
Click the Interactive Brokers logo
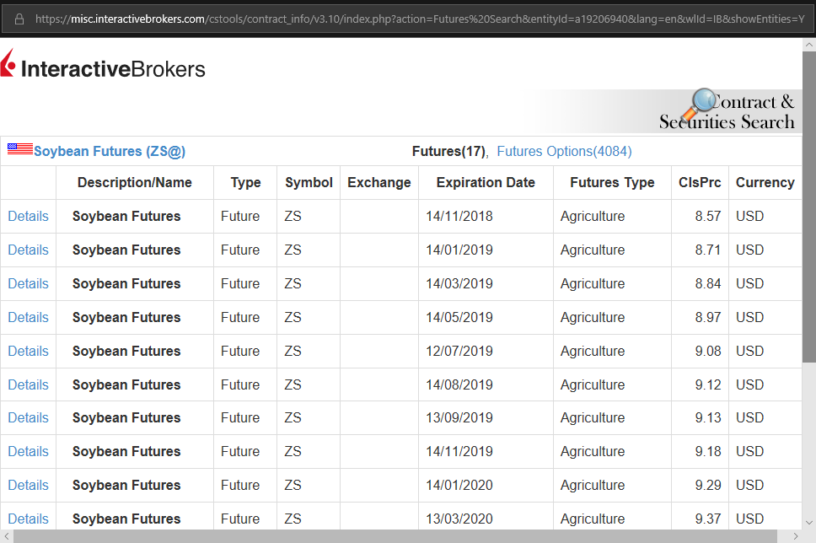click(x=103, y=67)
